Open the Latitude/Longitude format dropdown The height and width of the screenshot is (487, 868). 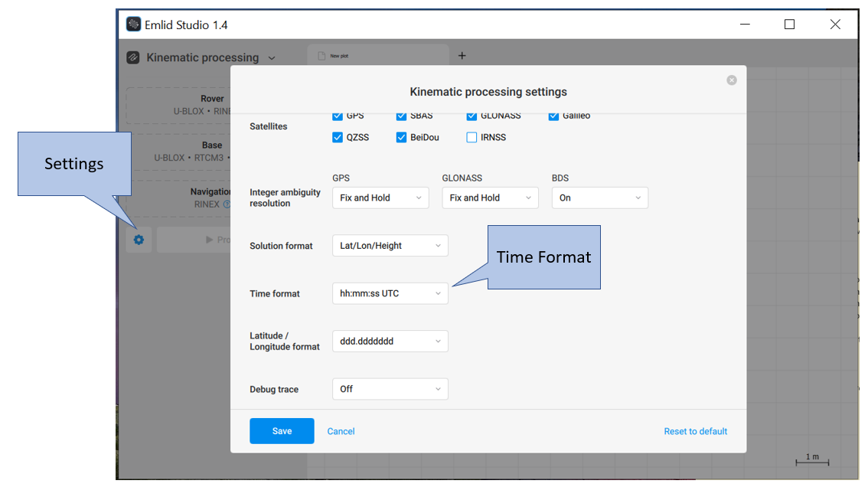[390, 342]
